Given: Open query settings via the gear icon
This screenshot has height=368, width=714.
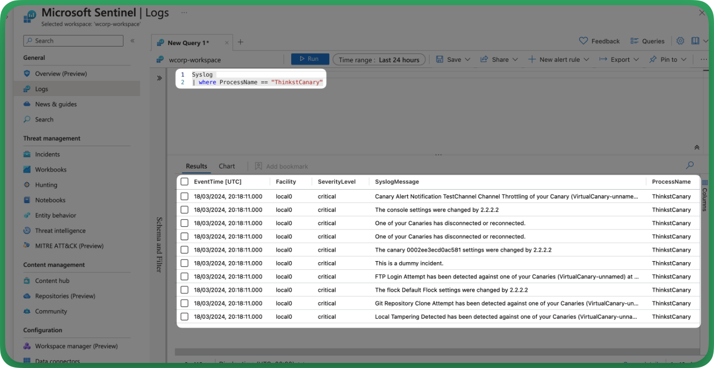Looking at the screenshot, I should 680,41.
